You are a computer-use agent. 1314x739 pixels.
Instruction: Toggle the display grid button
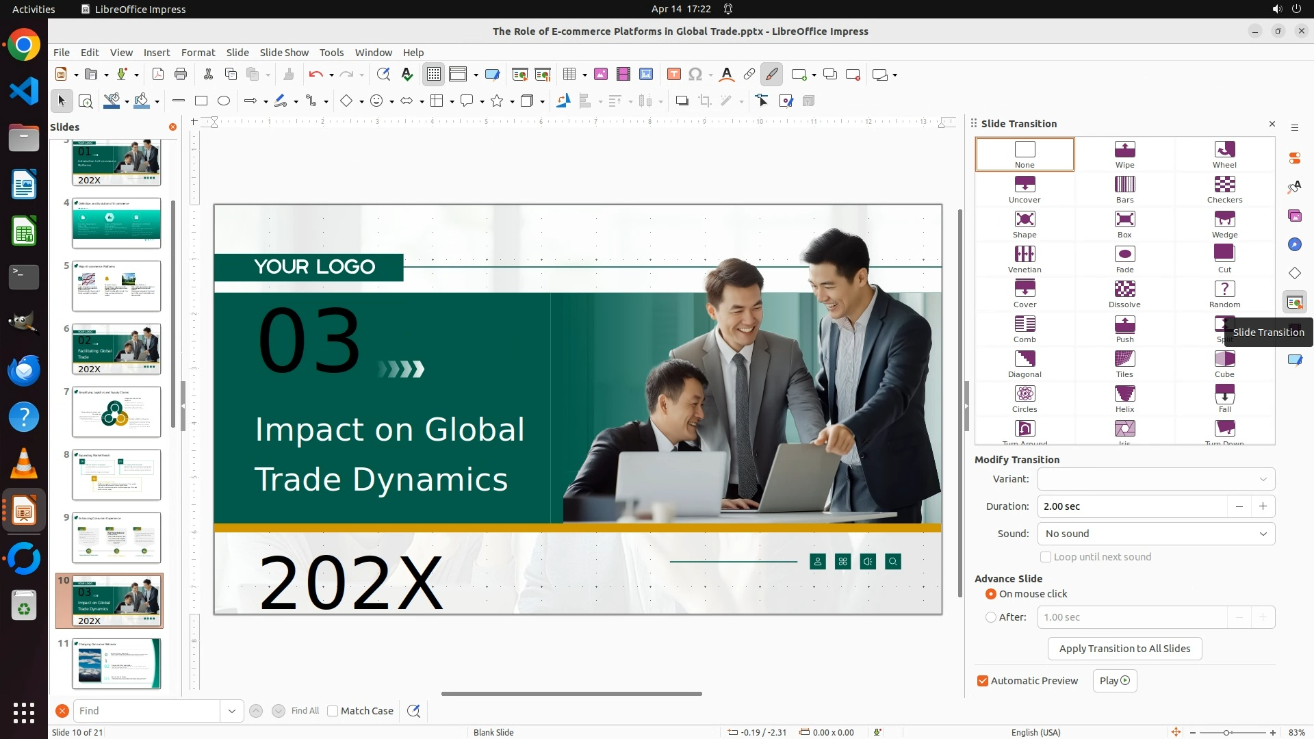(434, 75)
